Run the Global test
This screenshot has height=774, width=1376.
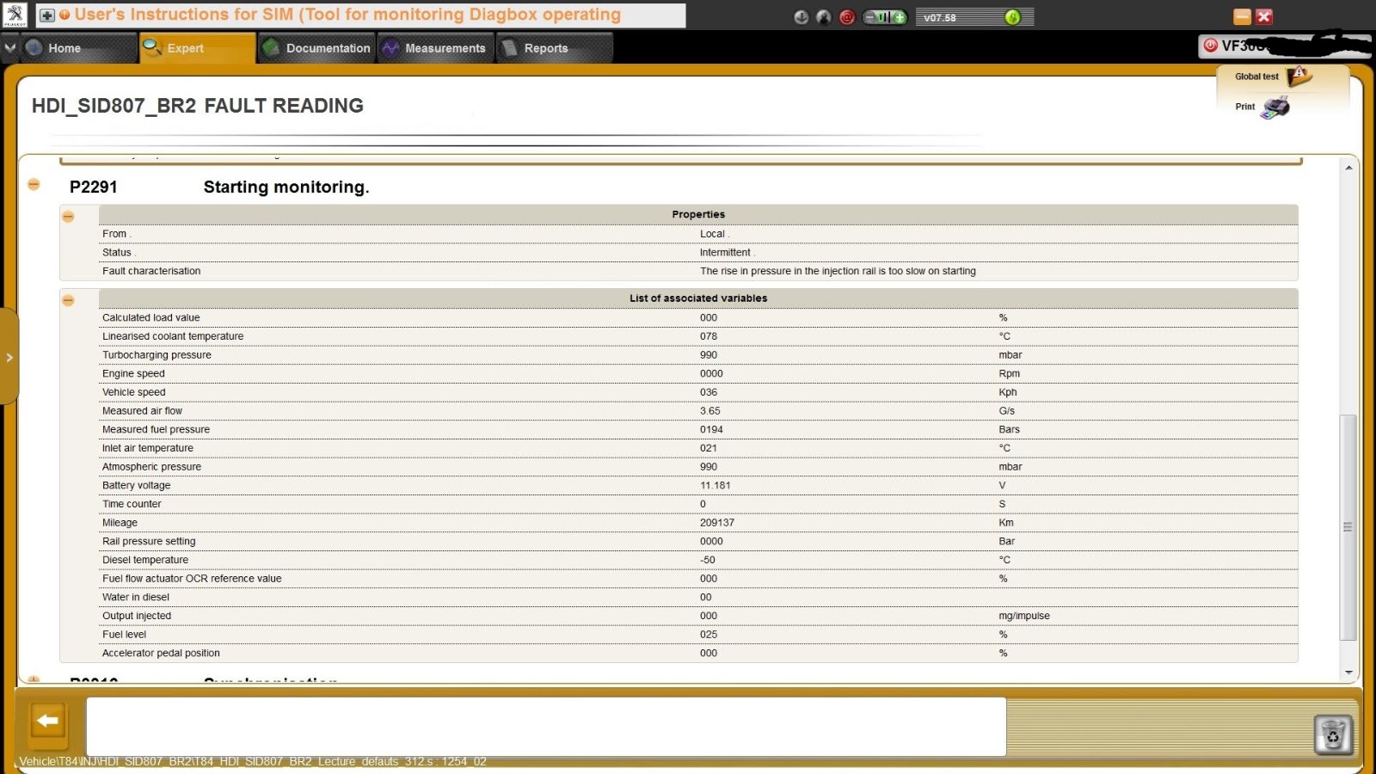click(x=1273, y=77)
